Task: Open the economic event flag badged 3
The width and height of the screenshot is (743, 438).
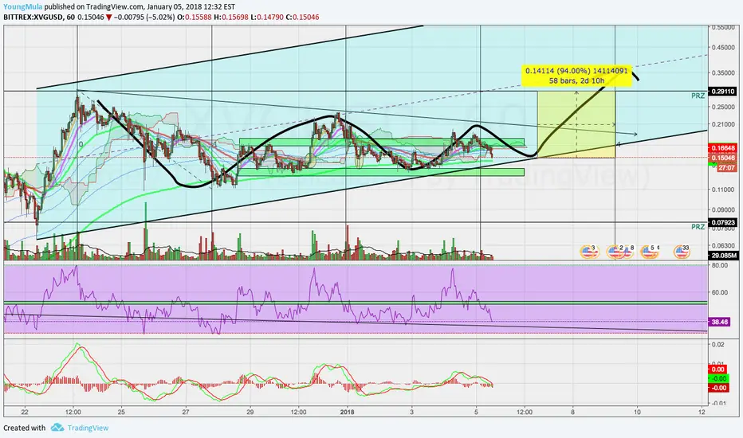Action: pyautogui.click(x=588, y=252)
